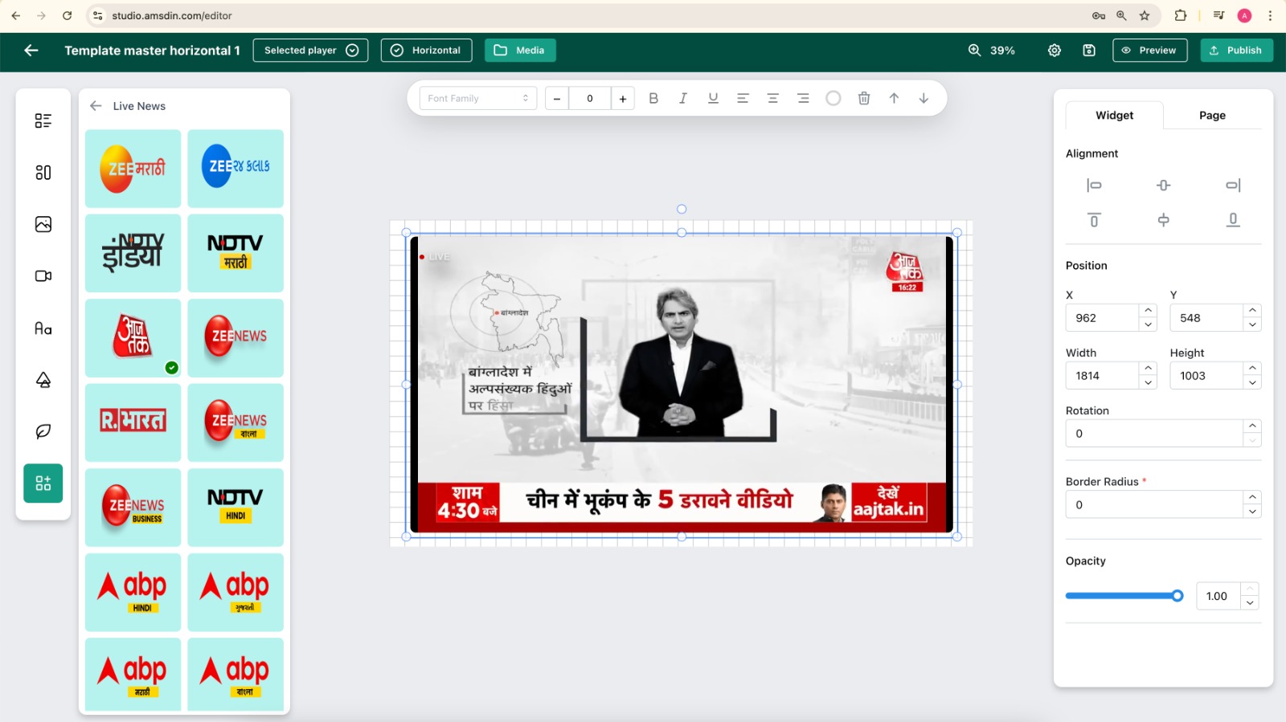Select the NDTV Hindi channel thumbnail
The width and height of the screenshot is (1286, 722).
[235, 508]
